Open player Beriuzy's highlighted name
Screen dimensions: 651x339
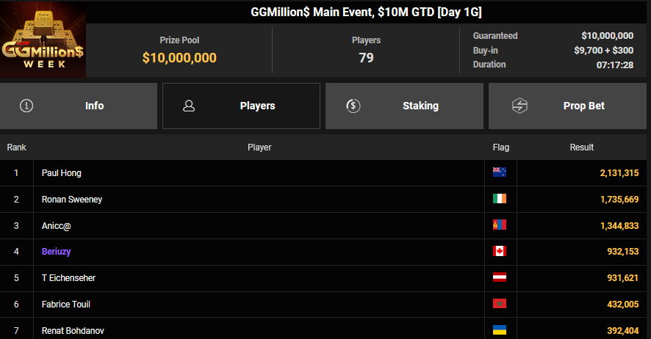tap(57, 252)
